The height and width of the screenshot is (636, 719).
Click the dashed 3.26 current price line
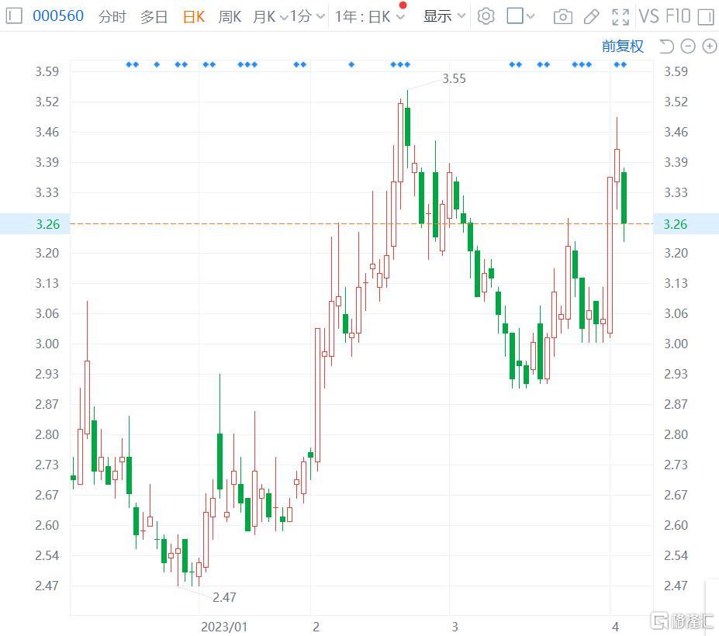click(361, 224)
